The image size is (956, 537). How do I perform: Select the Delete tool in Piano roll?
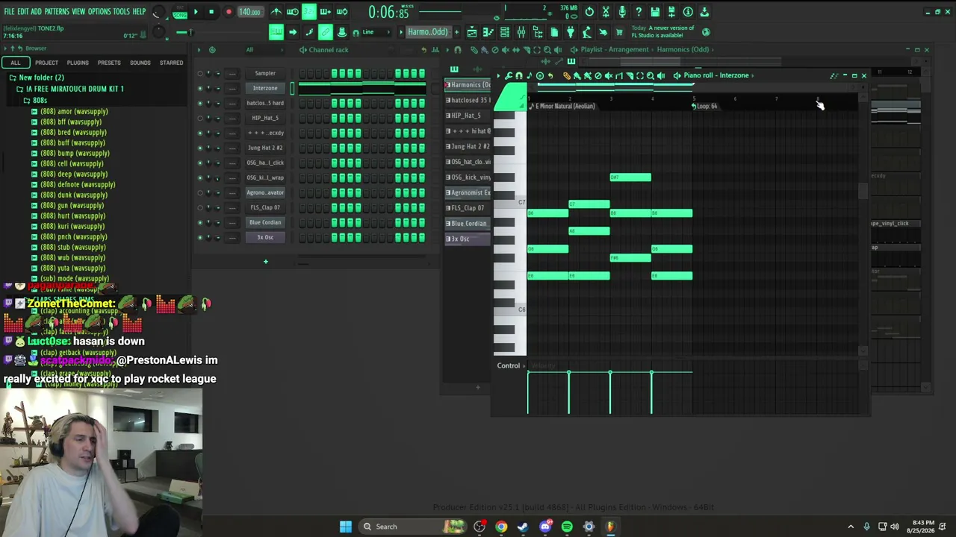point(597,75)
